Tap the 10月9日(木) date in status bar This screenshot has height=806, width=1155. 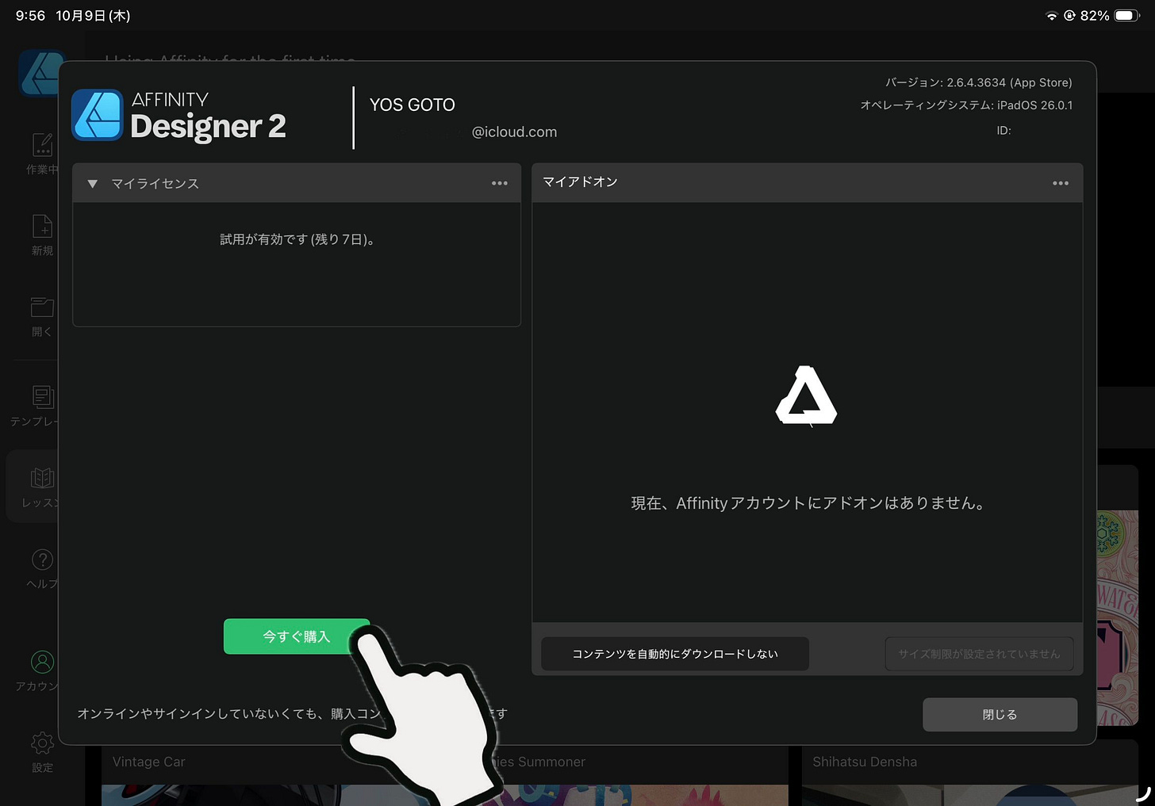click(93, 16)
